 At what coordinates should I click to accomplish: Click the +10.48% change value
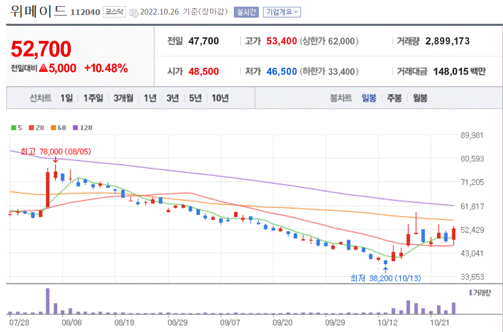[106, 68]
